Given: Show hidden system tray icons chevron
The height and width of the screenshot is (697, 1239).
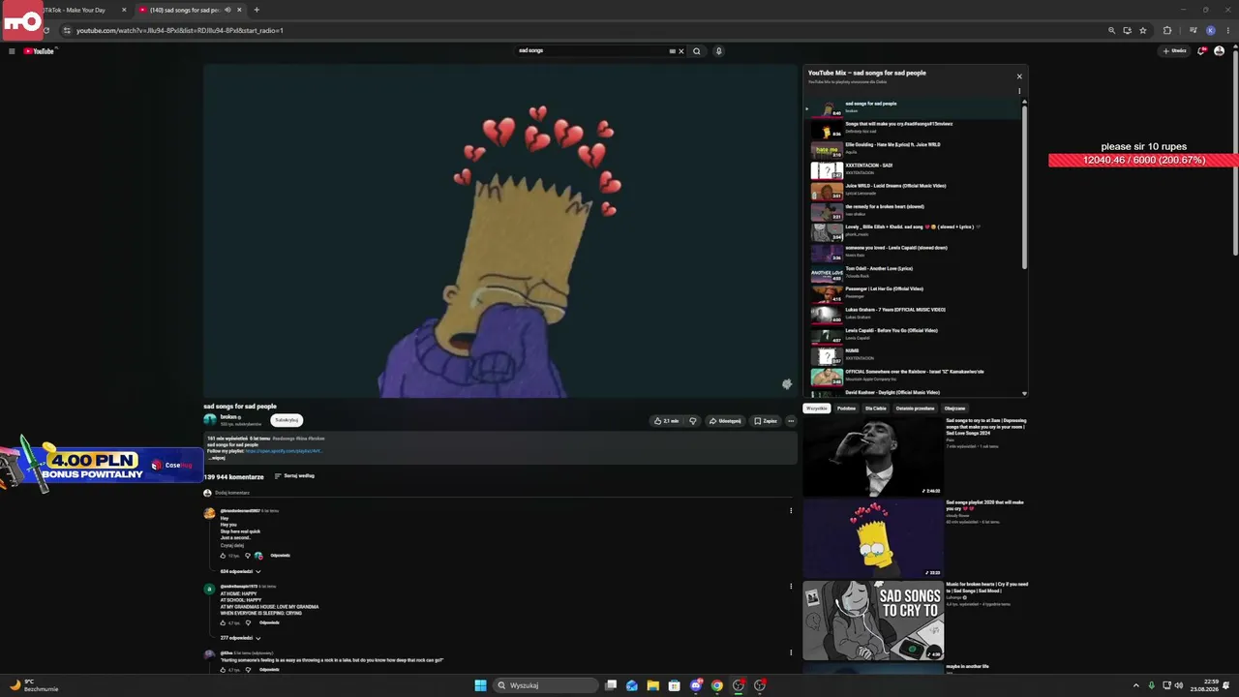Looking at the screenshot, I should [1136, 685].
